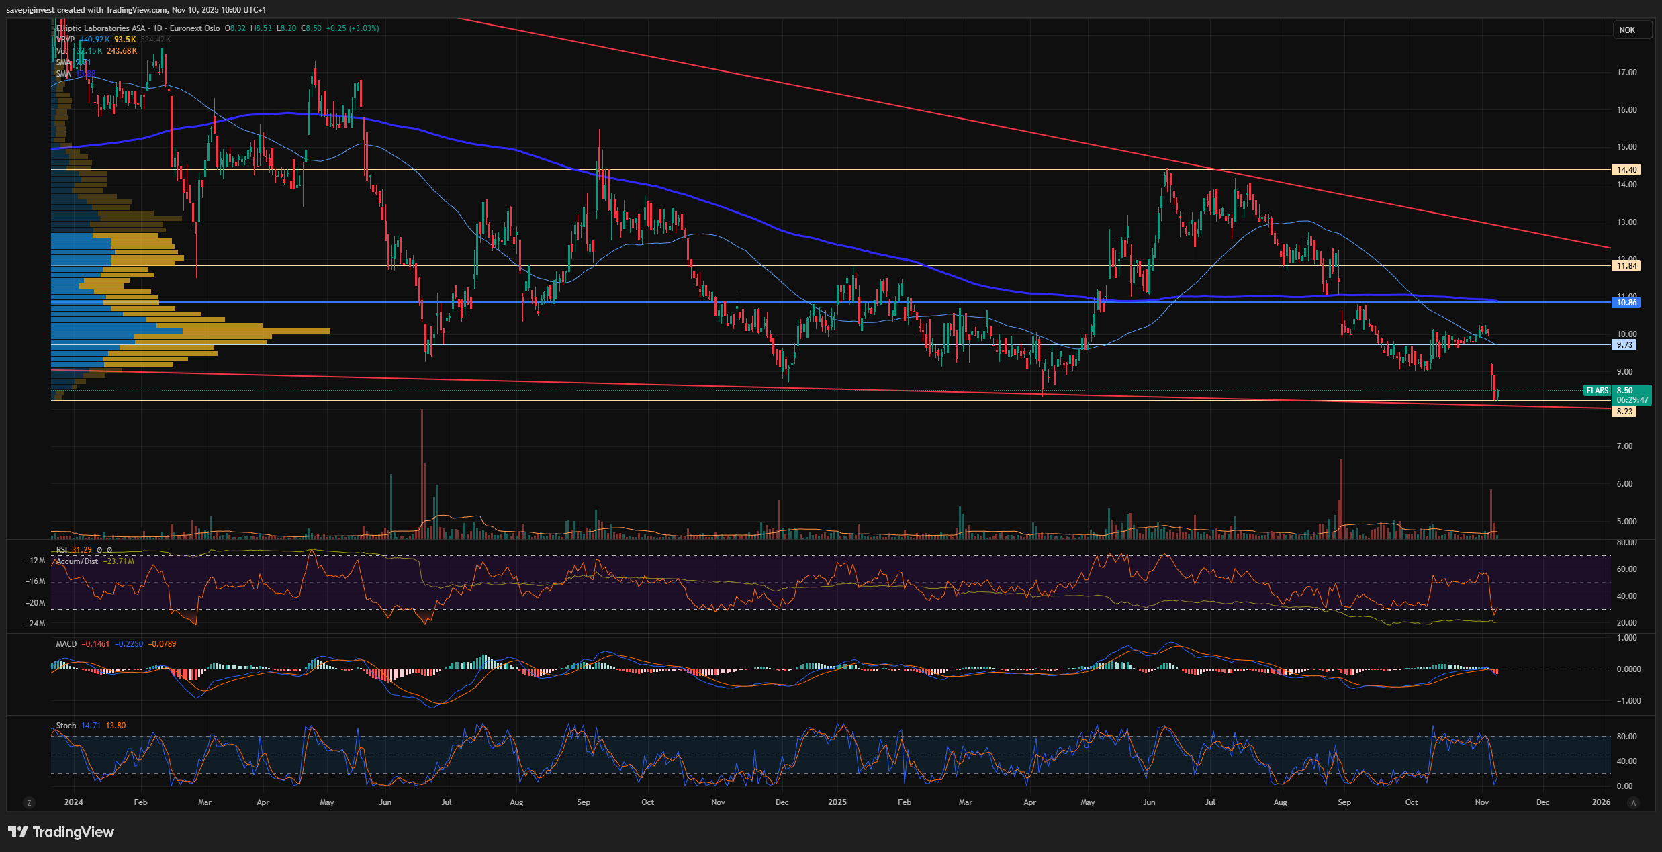Image resolution: width=1662 pixels, height=852 pixels.
Task: Click the 9.73 price level label
Action: click(1624, 345)
